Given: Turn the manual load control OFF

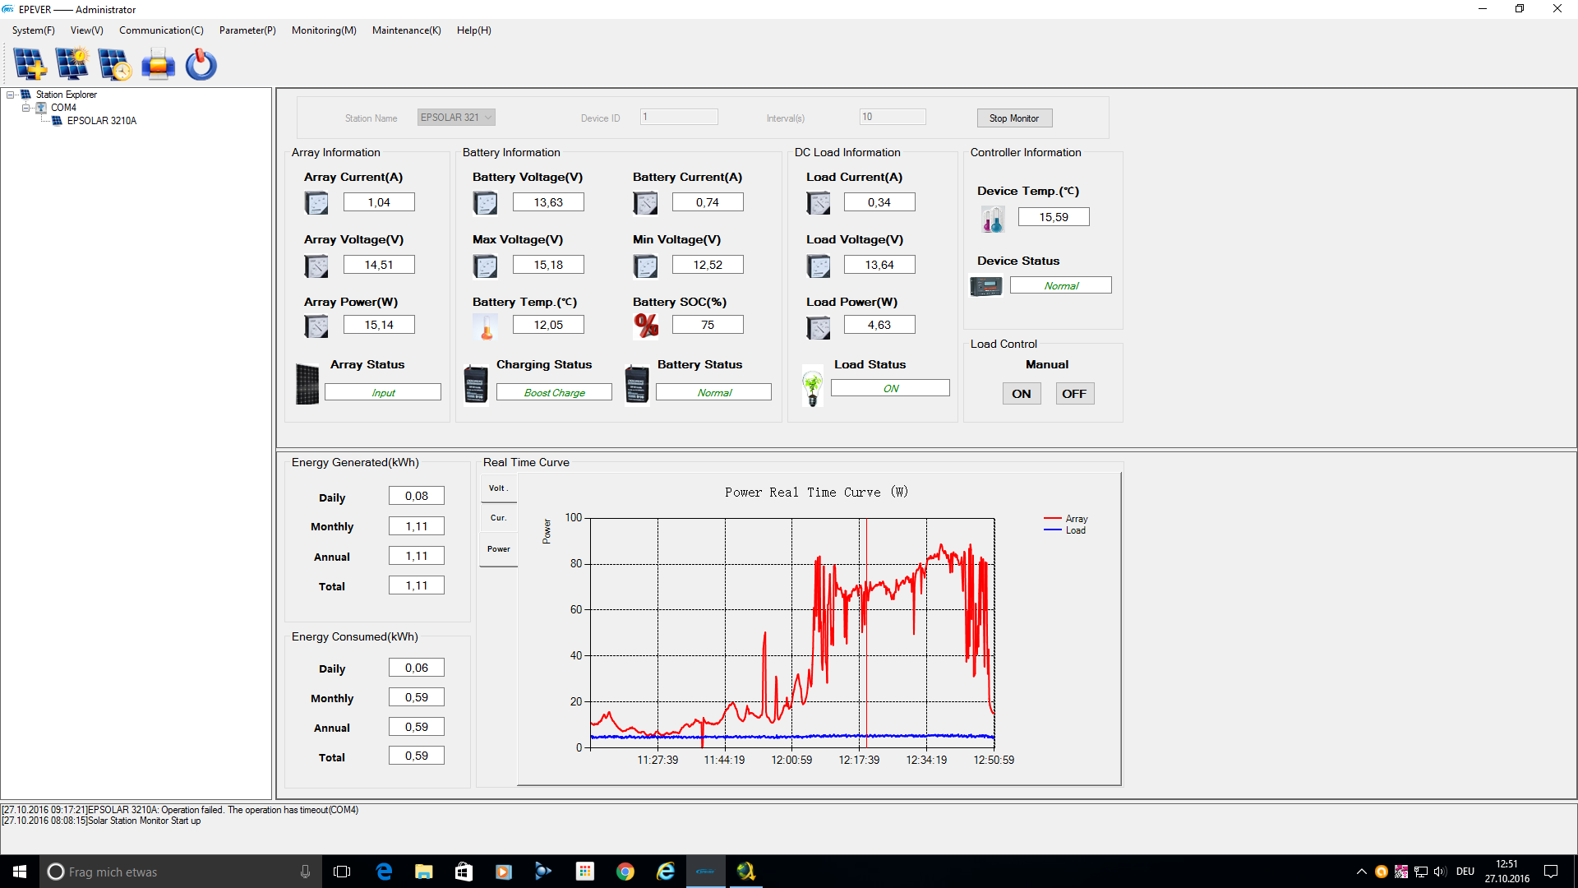Looking at the screenshot, I should 1073,394.
